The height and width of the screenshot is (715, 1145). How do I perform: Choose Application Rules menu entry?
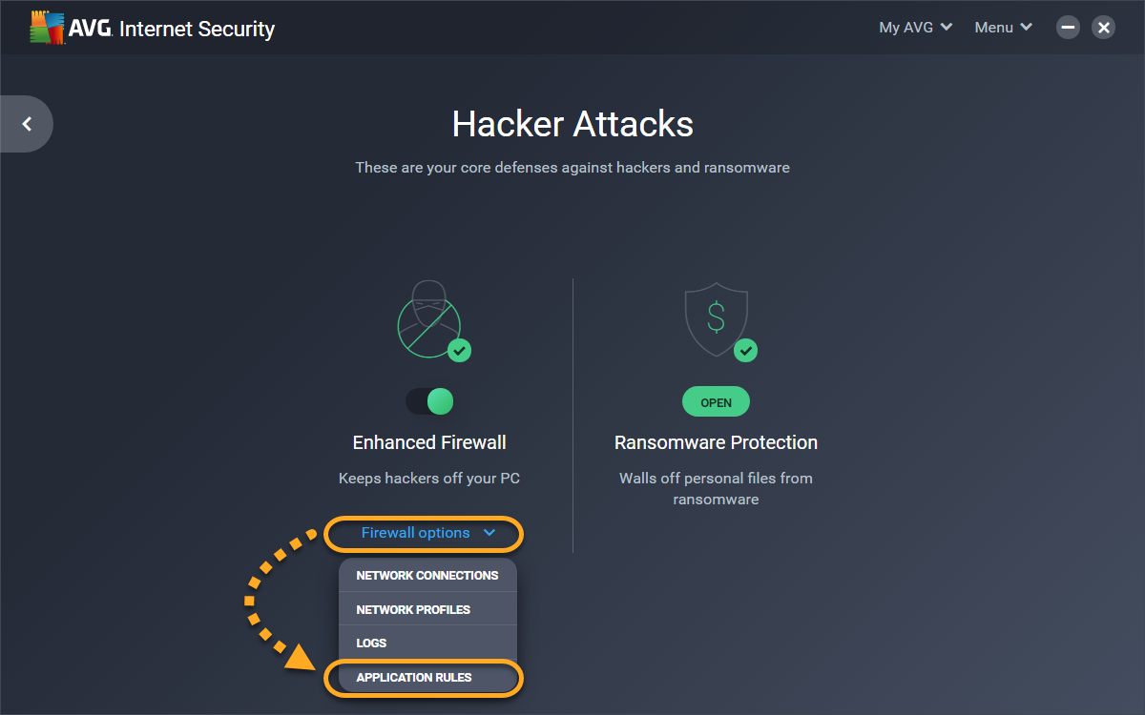click(x=414, y=678)
